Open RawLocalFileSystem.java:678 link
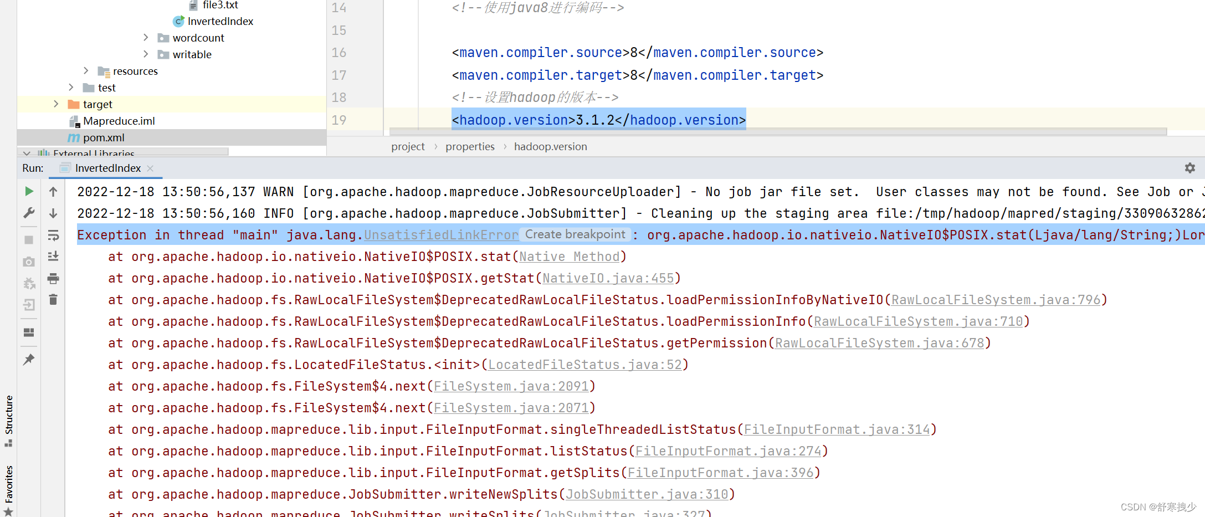 coord(879,343)
